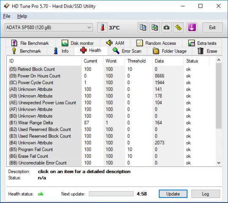Click the data value 2073
This screenshot has height=203, width=228.
pos(160,143)
